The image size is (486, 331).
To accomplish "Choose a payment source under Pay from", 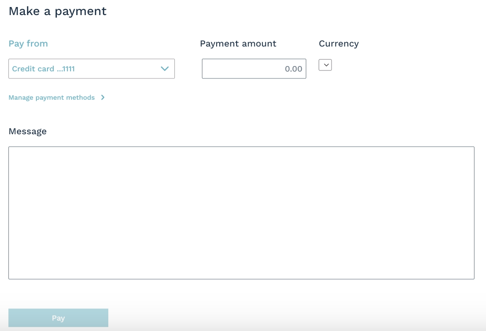I will click(91, 69).
